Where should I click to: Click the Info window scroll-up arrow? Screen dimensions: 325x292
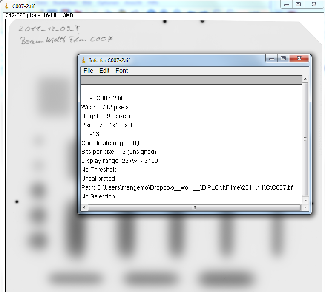click(305, 79)
